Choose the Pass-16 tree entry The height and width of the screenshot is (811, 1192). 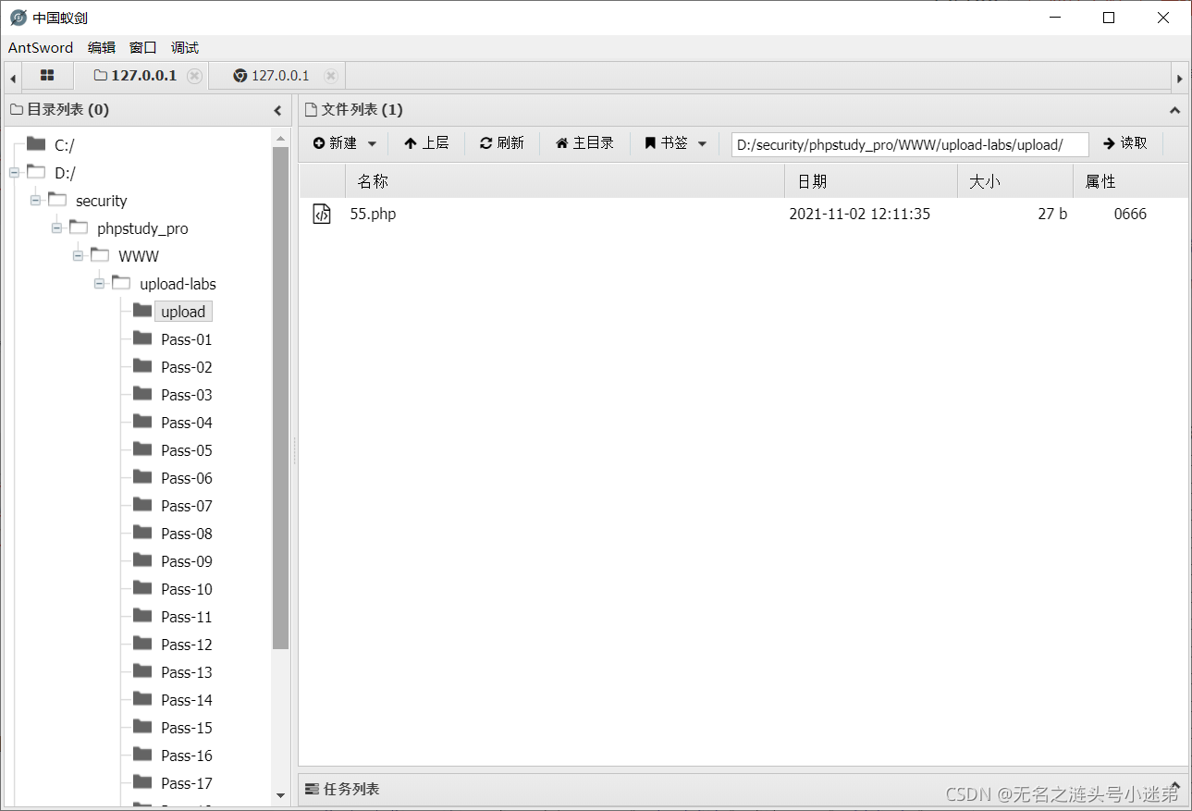click(x=187, y=756)
